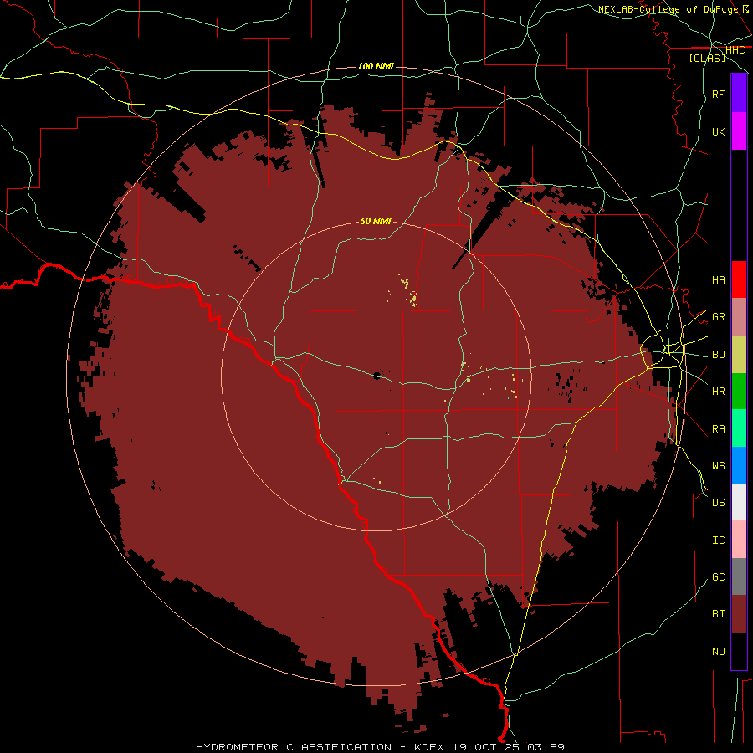The image size is (753, 753).
Task: Click the yellow BD color swatch in legend
Action: pos(739,355)
